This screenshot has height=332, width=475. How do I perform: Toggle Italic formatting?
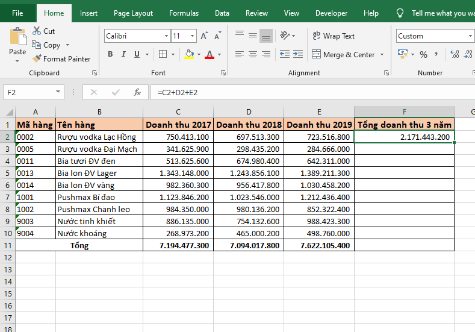coord(123,55)
